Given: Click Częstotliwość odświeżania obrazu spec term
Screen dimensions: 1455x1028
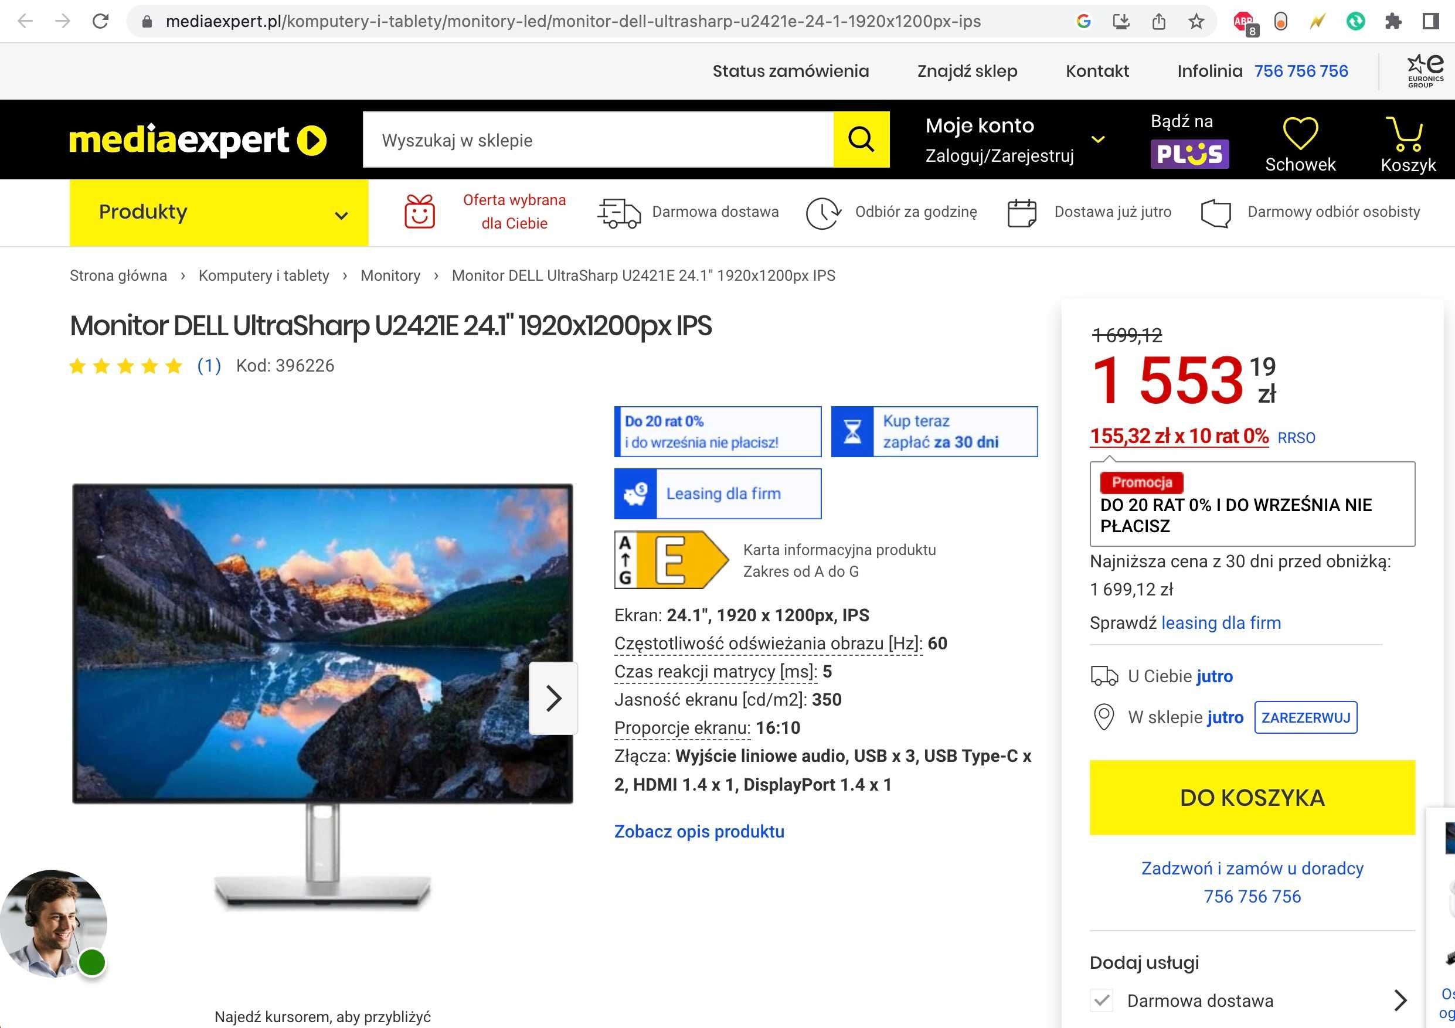Looking at the screenshot, I should [x=768, y=643].
